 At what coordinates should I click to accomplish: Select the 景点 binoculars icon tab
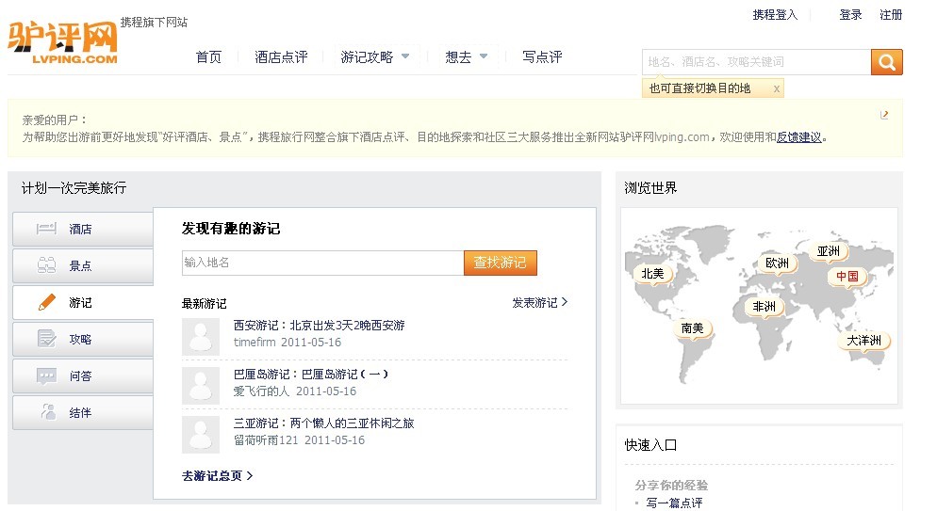pos(81,266)
